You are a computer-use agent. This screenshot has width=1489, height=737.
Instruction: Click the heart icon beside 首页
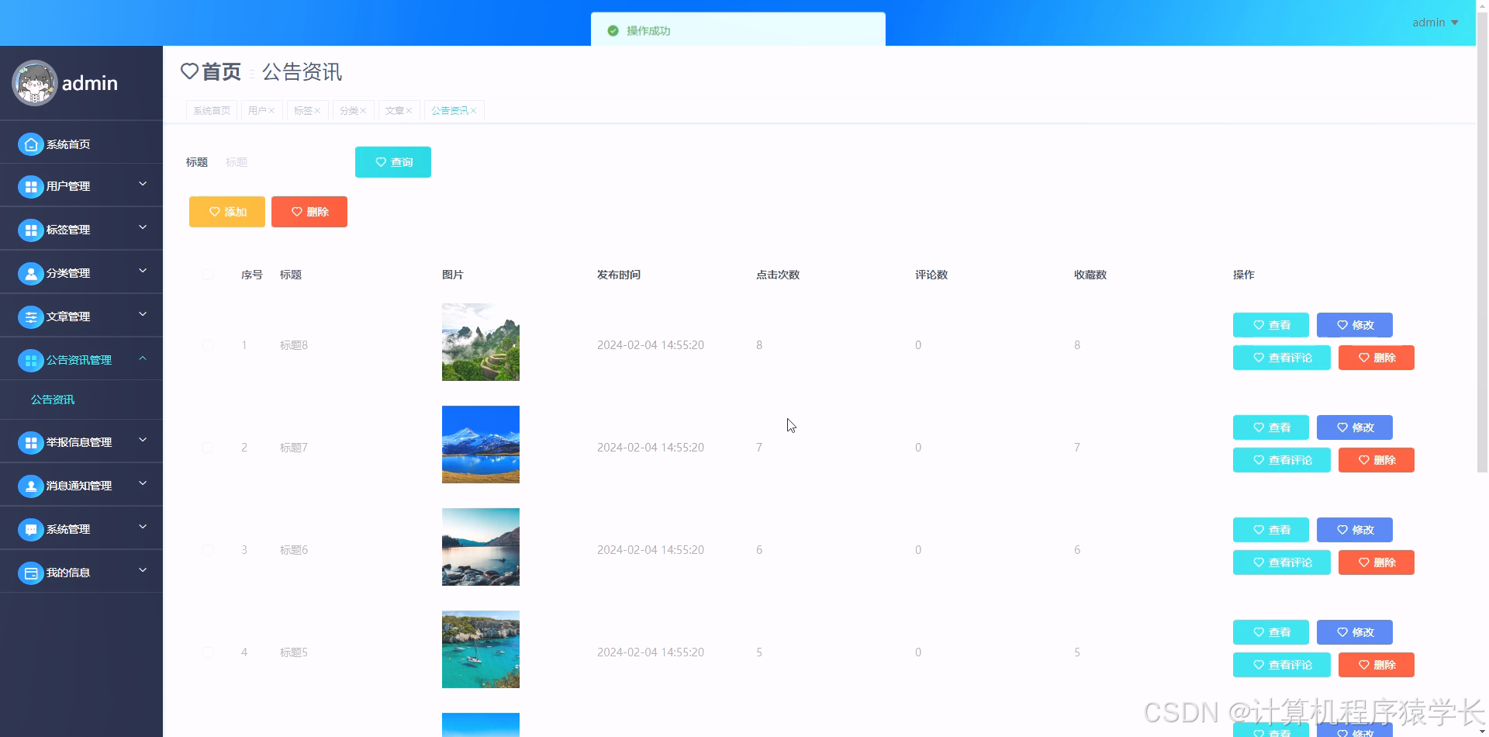point(189,71)
